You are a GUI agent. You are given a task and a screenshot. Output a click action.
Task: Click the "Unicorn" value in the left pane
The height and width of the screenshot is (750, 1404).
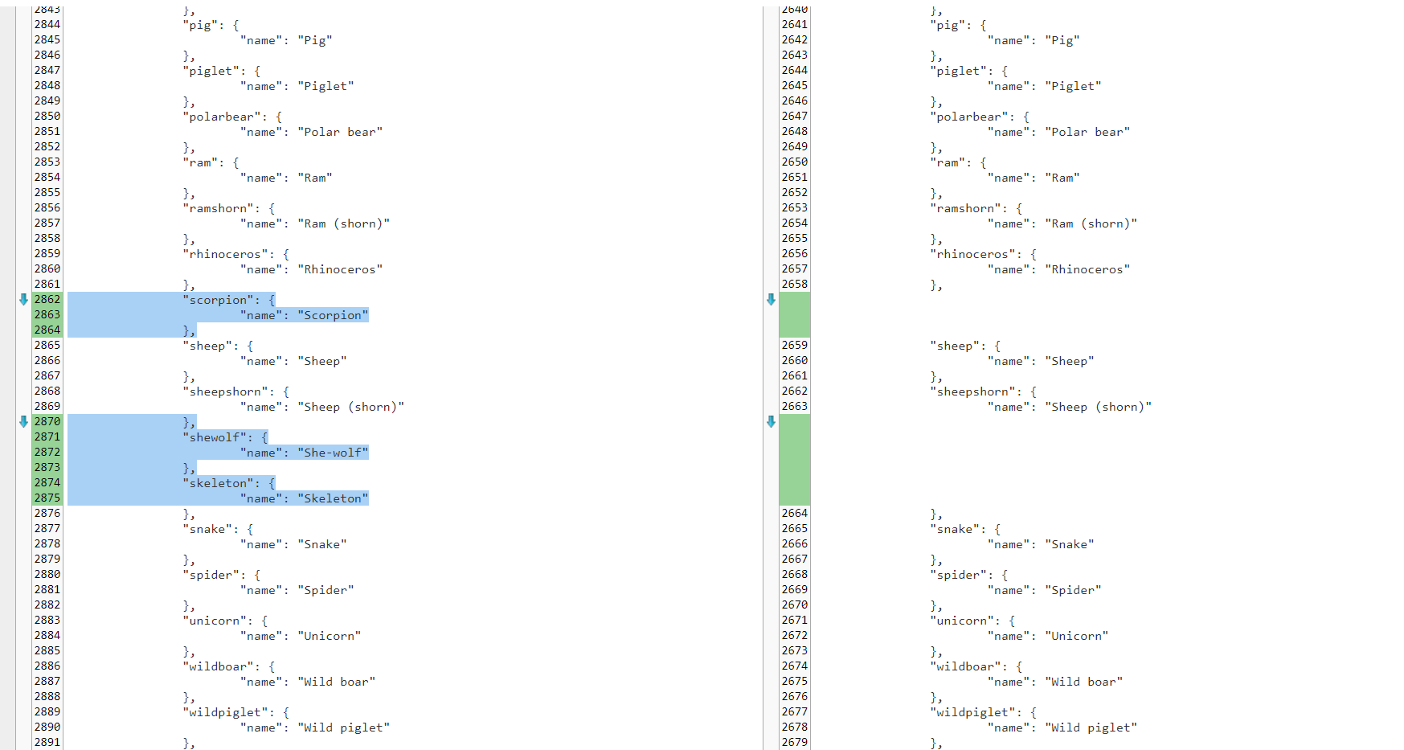pyautogui.click(x=329, y=636)
